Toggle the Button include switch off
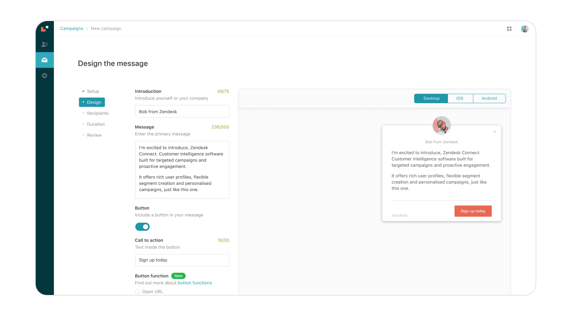The width and height of the screenshot is (562, 316). [x=143, y=227]
